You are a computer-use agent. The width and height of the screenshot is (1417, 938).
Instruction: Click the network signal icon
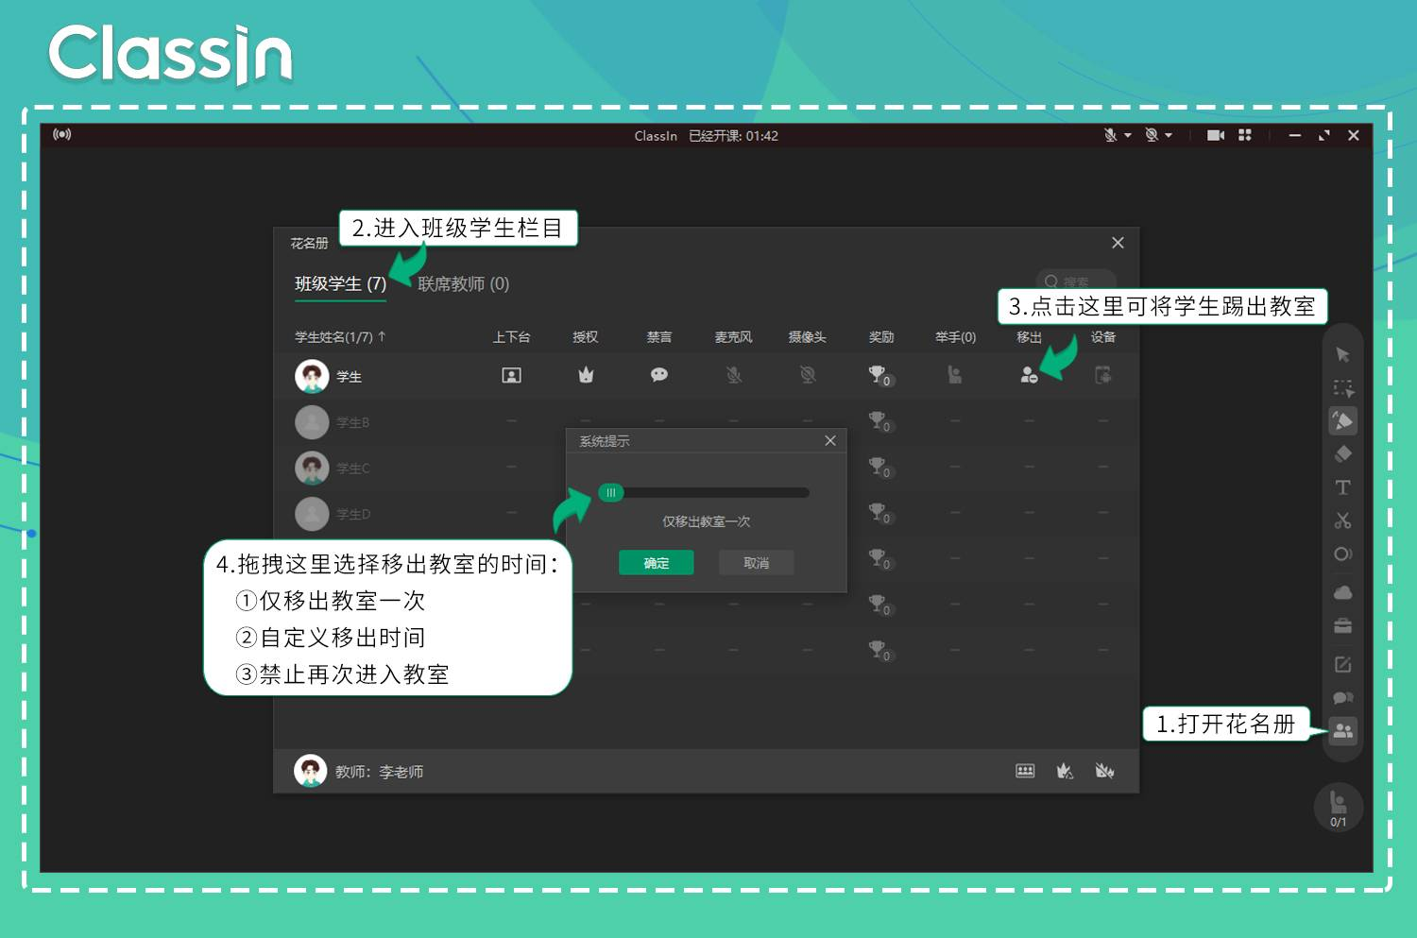pos(62,135)
